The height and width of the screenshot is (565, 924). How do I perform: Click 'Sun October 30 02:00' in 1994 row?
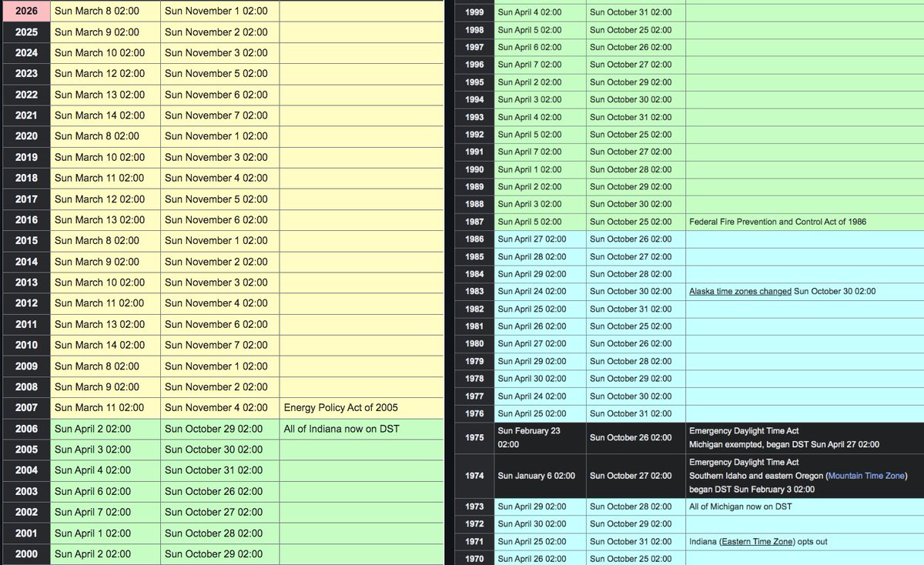631,100
